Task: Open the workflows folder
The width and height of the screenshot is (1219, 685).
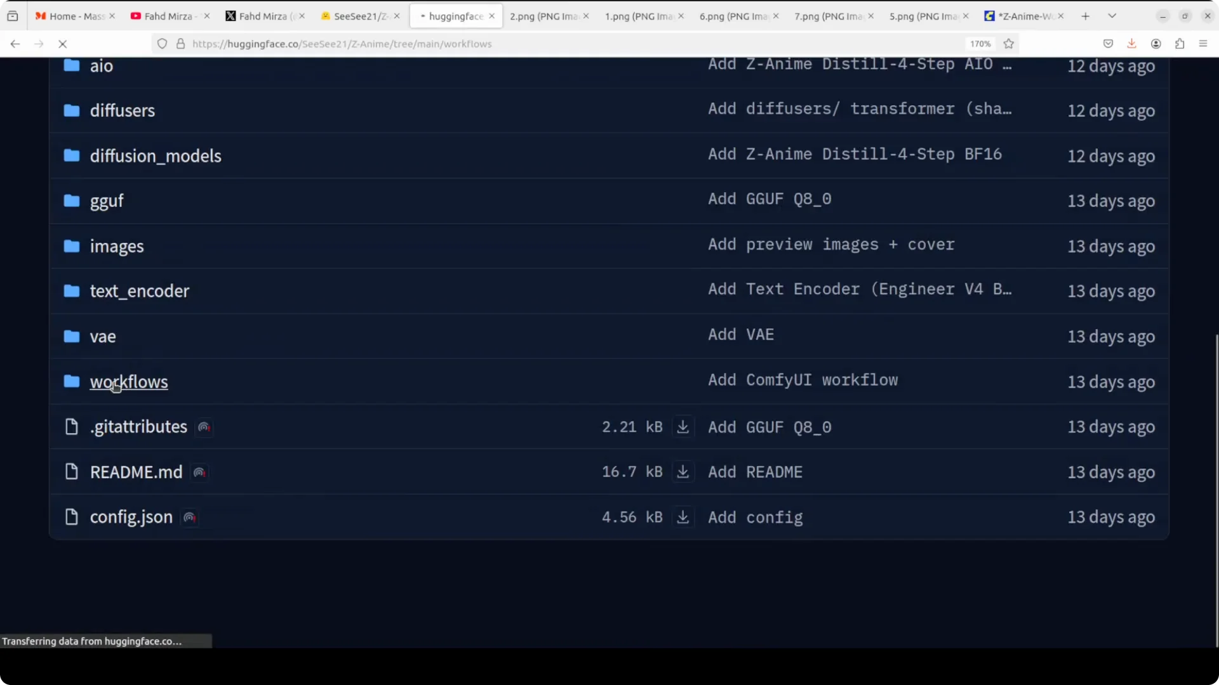Action: 129,382
